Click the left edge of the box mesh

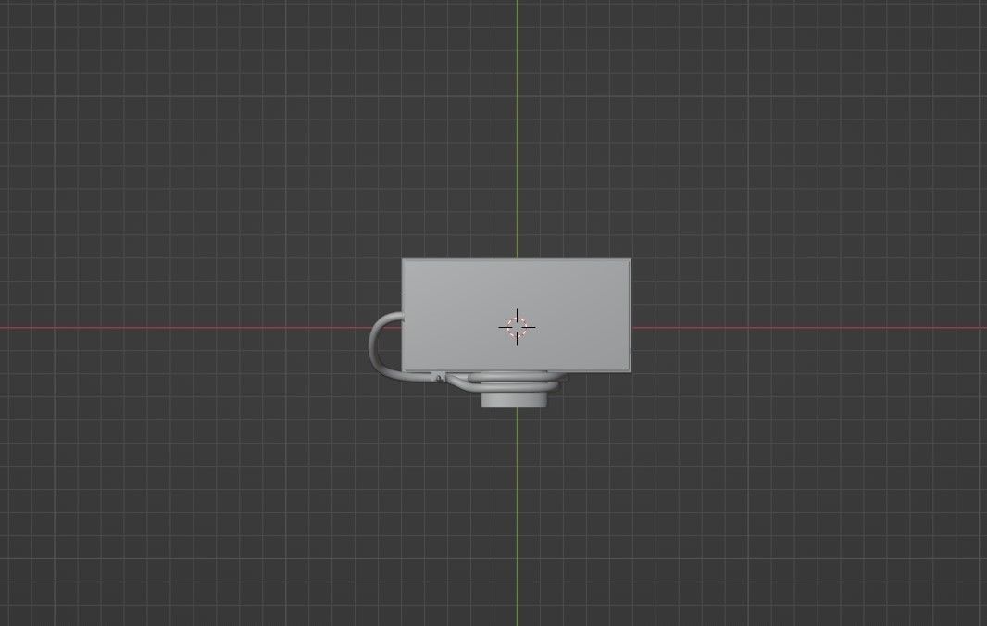coord(403,315)
